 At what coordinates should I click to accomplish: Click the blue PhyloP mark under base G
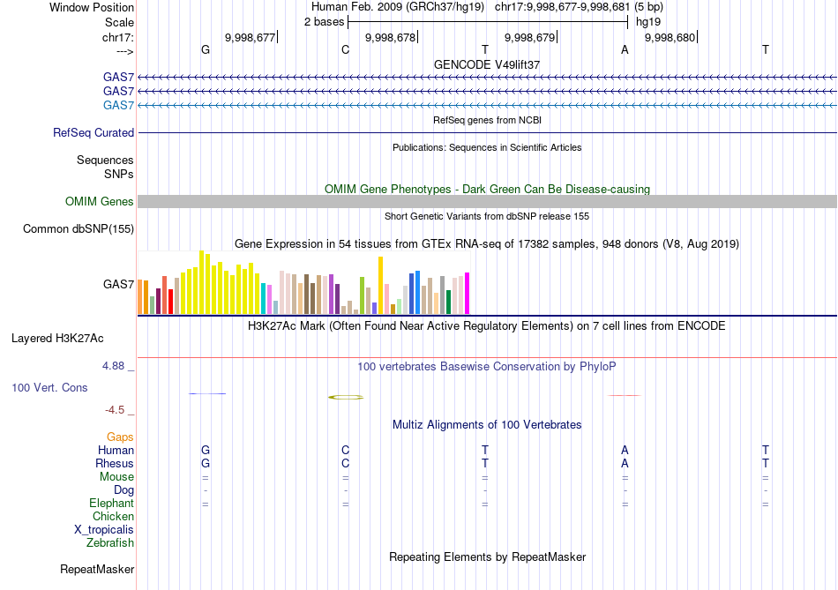[207, 394]
